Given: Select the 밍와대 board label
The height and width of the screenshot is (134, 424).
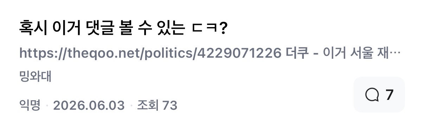Looking at the screenshot, I should click(36, 77).
